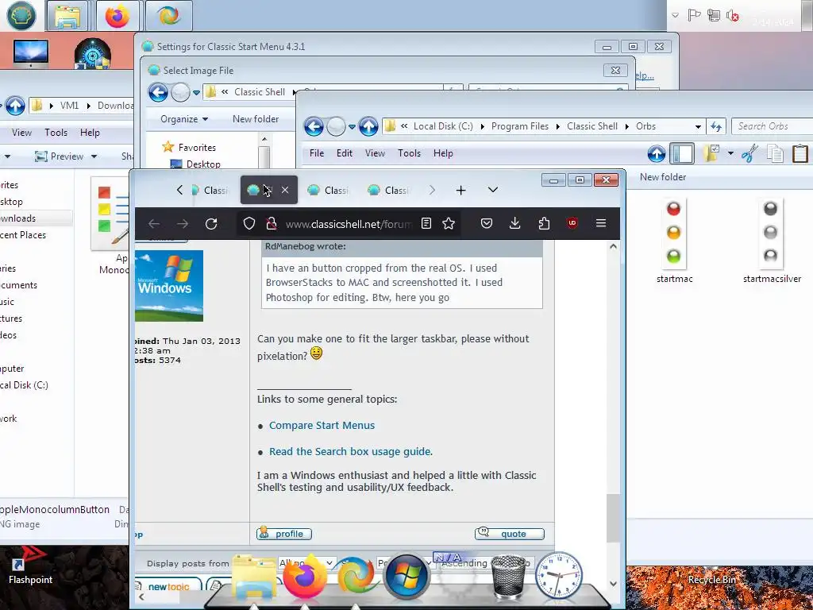Select the startmacsilver orb image
Screen dimensions: 813x610
772,241
